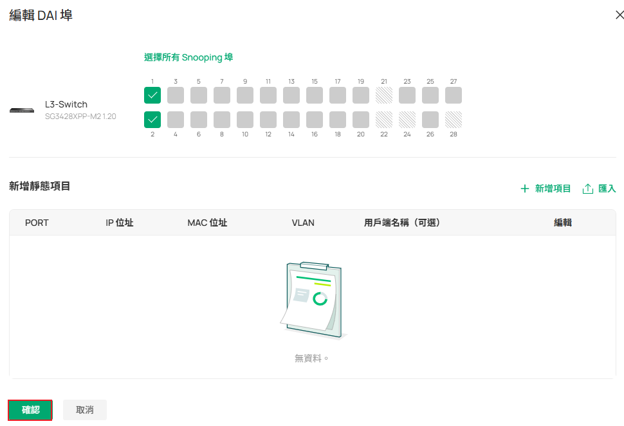Click the plus icon for 新增項目

point(525,189)
